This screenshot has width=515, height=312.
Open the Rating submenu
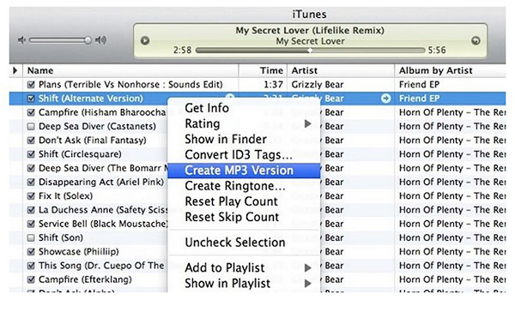point(244,123)
